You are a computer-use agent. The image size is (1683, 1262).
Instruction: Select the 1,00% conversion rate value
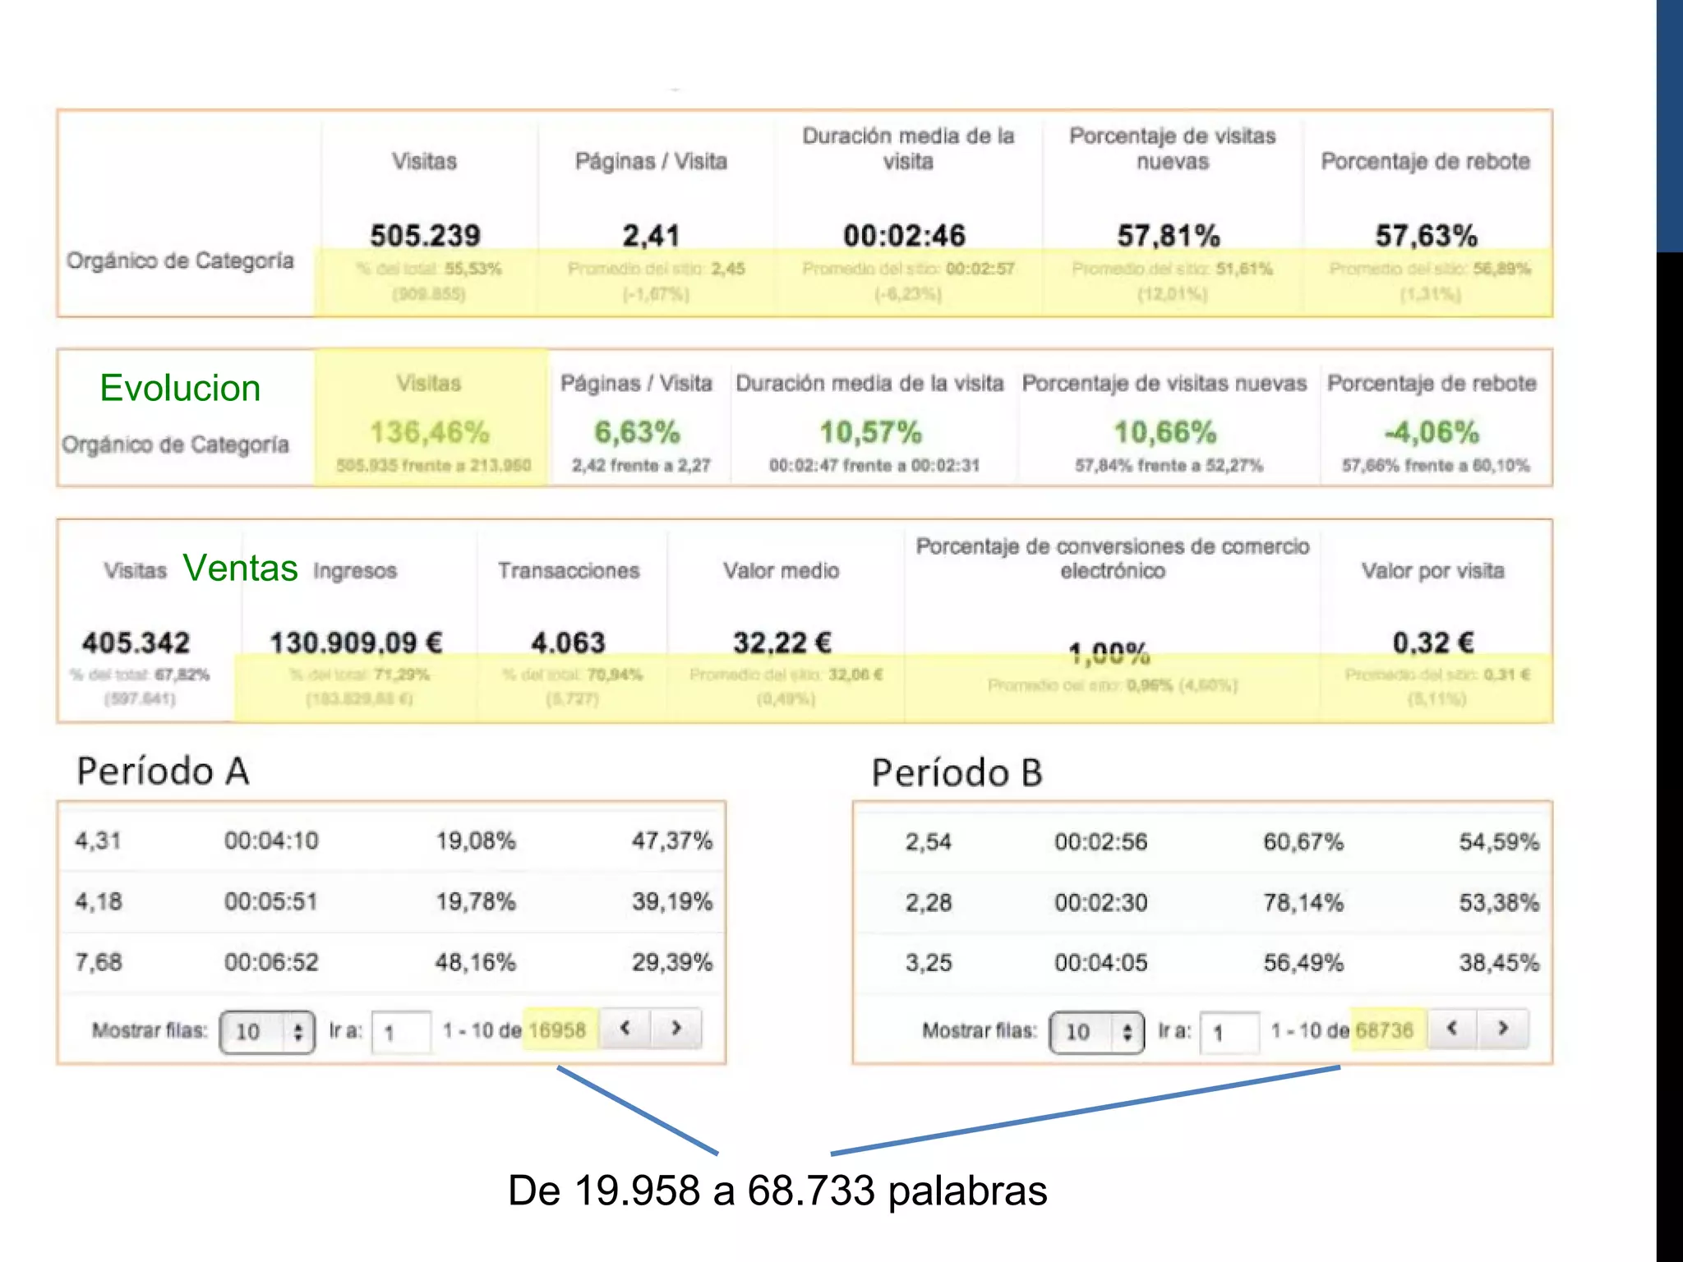pos(1109,654)
